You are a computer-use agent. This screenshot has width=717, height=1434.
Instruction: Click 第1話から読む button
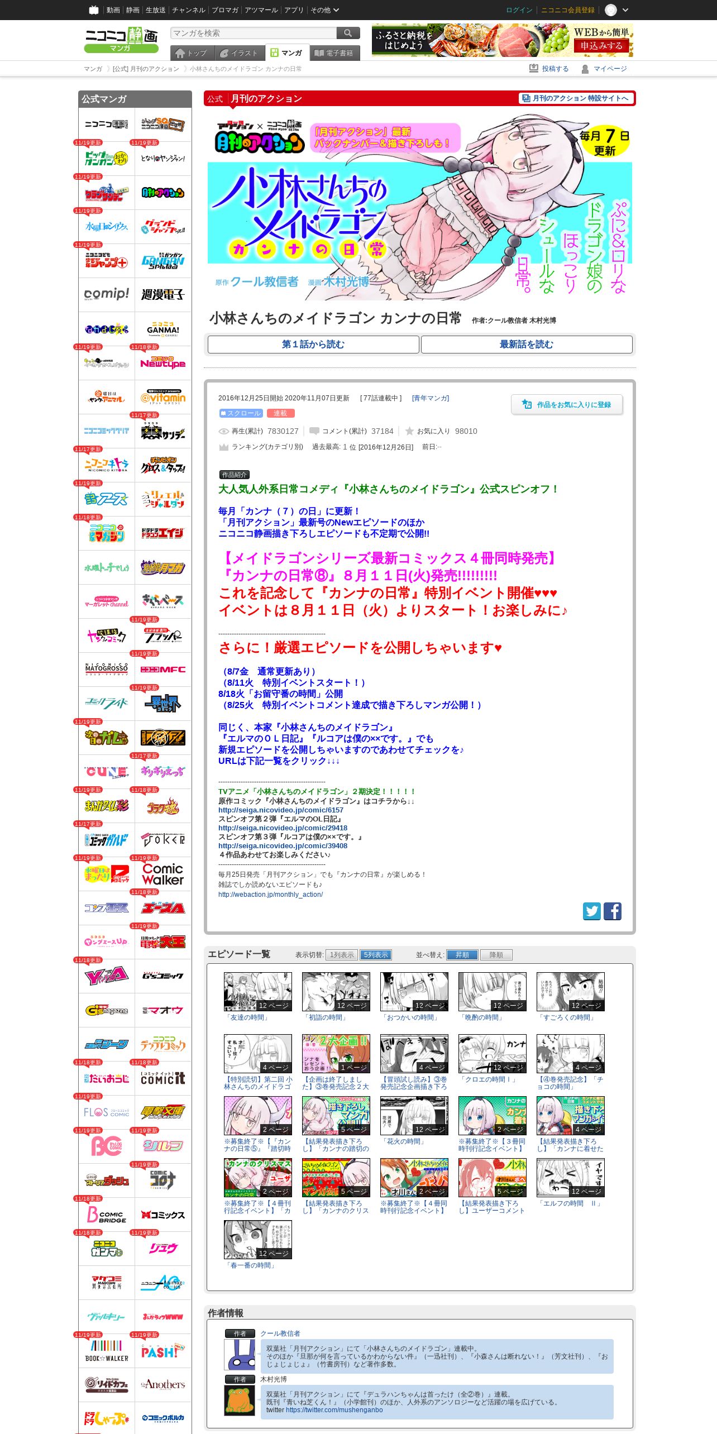pyautogui.click(x=313, y=345)
